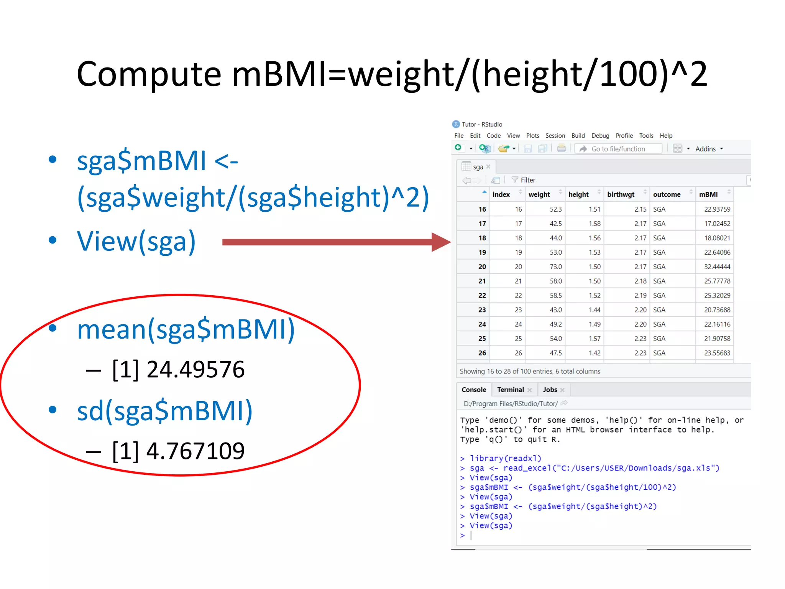Click the Print icon in toolbar
785x589 pixels.
(562, 148)
